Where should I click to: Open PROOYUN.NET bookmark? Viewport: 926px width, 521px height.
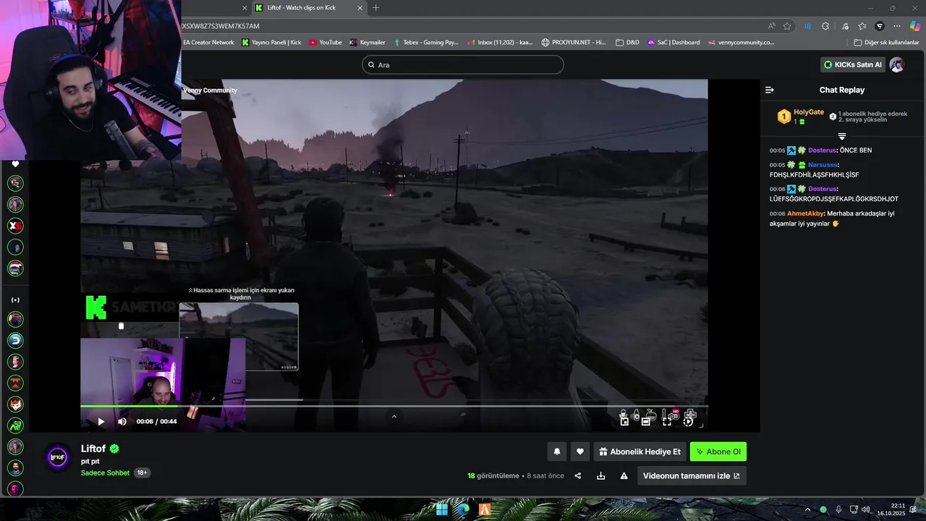(574, 43)
